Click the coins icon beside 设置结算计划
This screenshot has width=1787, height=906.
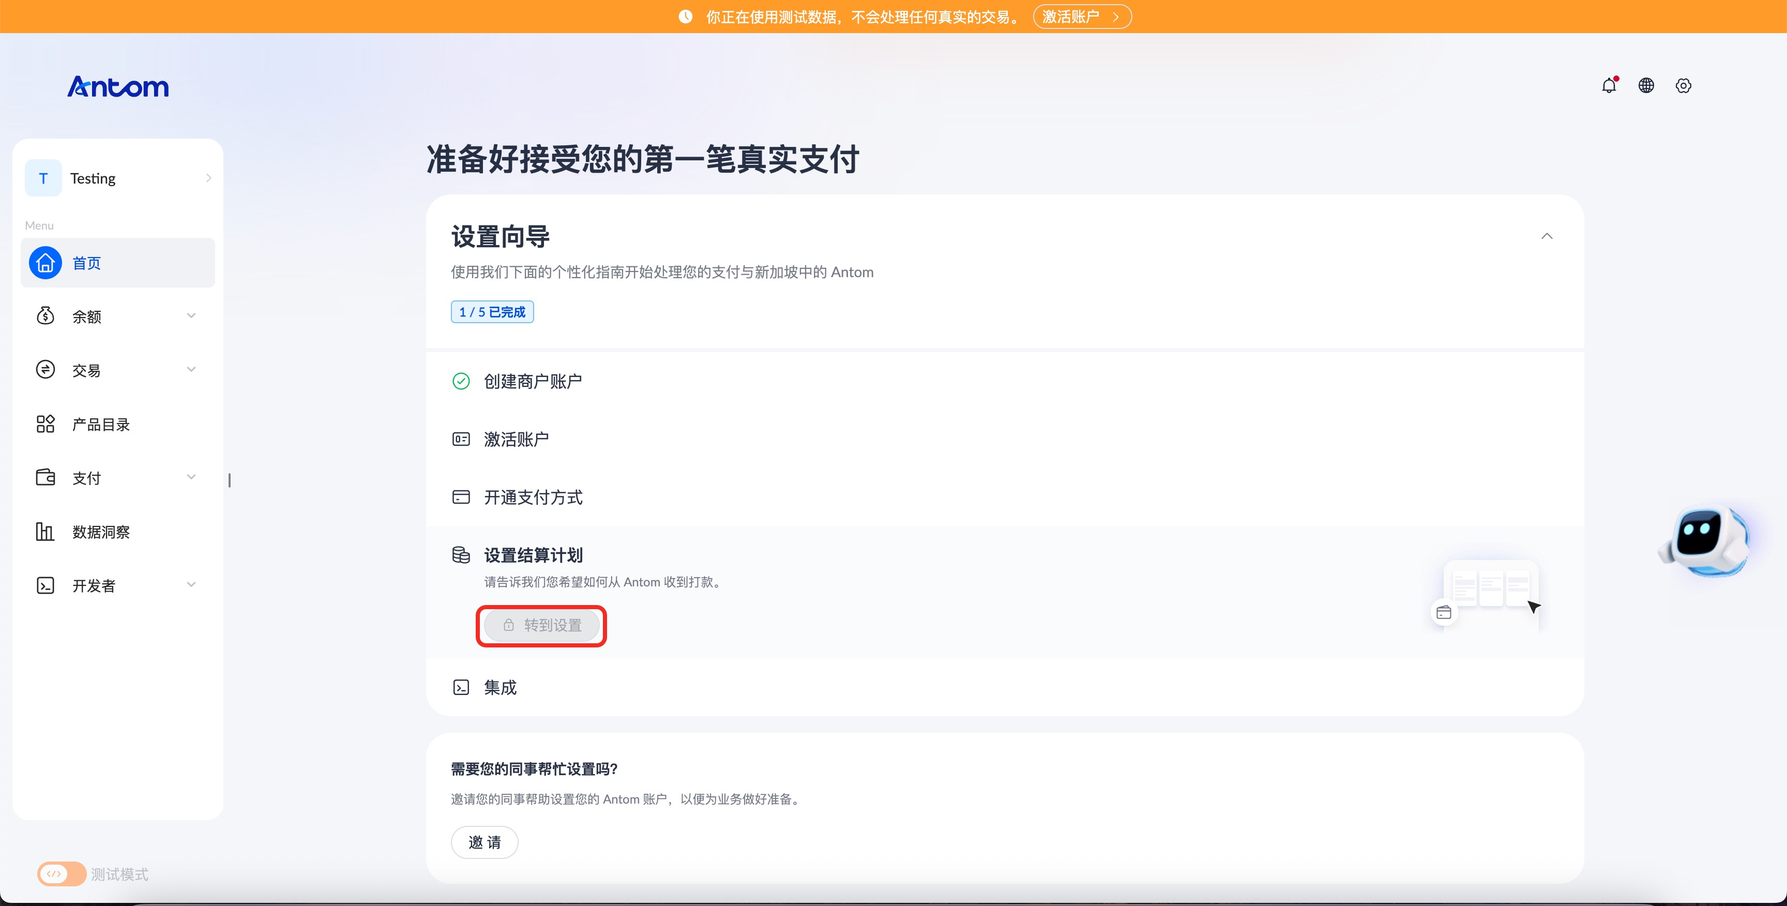click(461, 555)
